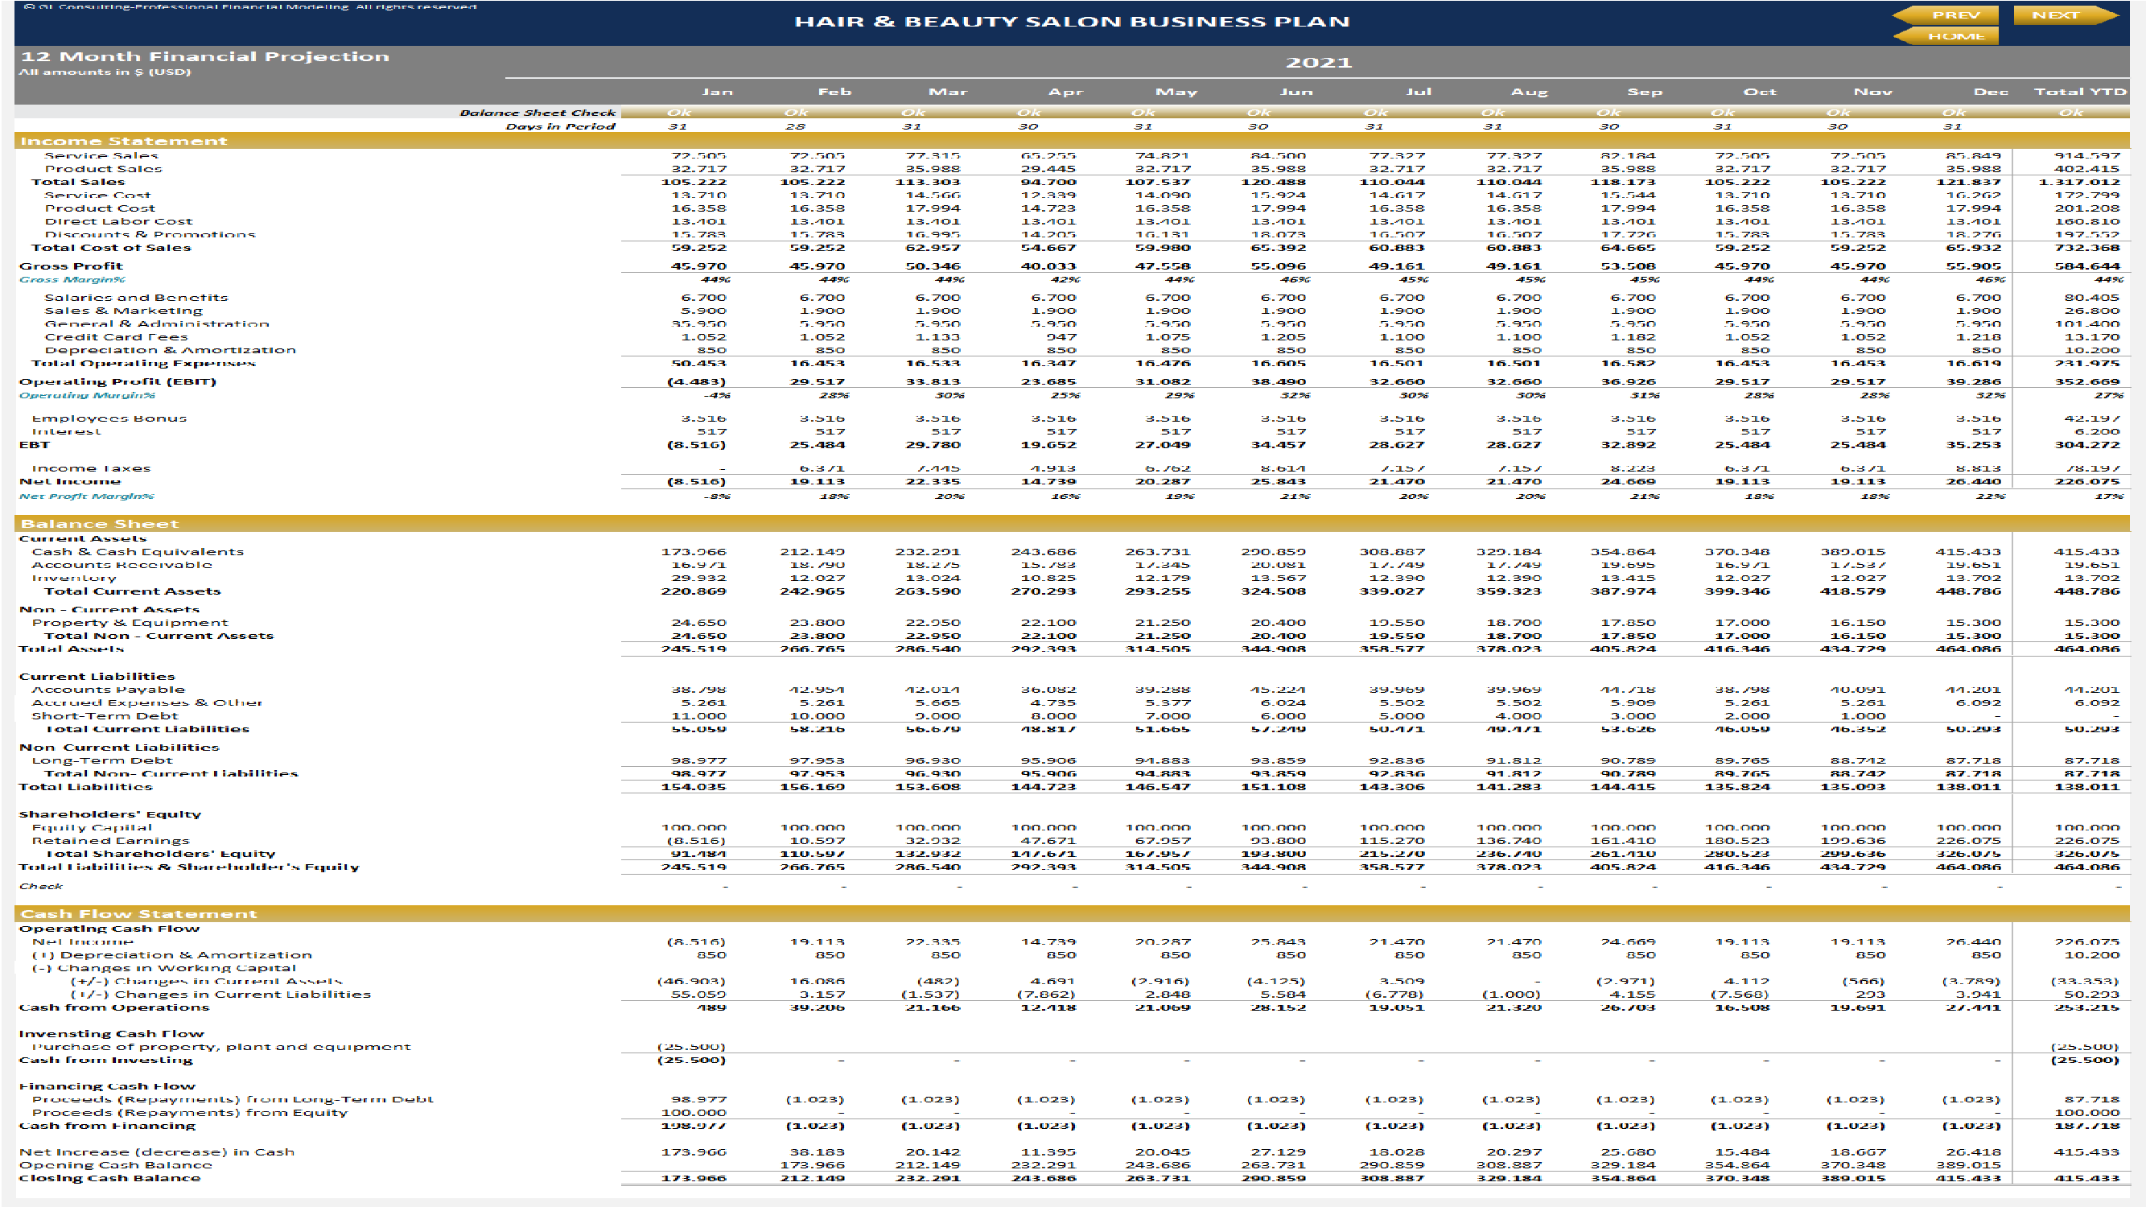This screenshot has width=2146, height=1207.
Task: Select the Employees Bonus row label
Action: click(109, 418)
